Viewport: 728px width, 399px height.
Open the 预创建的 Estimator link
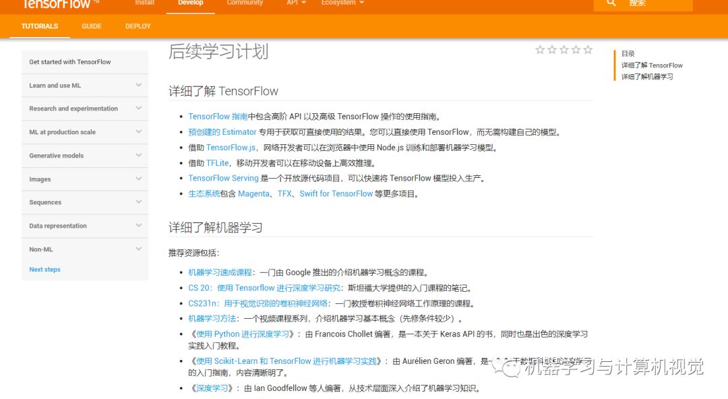pyautogui.click(x=222, y=132)
